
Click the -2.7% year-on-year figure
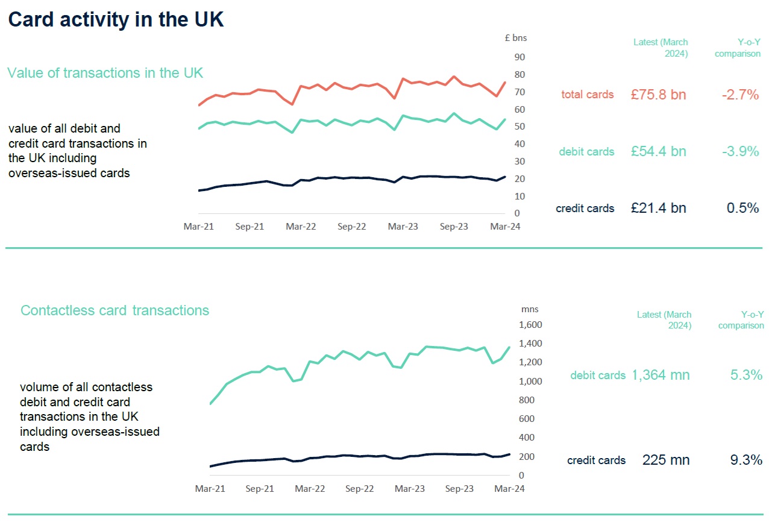tap(740, 95)
